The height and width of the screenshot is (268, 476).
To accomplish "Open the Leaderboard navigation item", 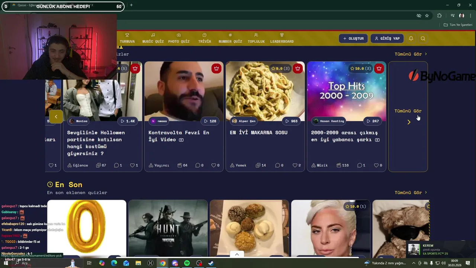I will click(x=282, y=38).
